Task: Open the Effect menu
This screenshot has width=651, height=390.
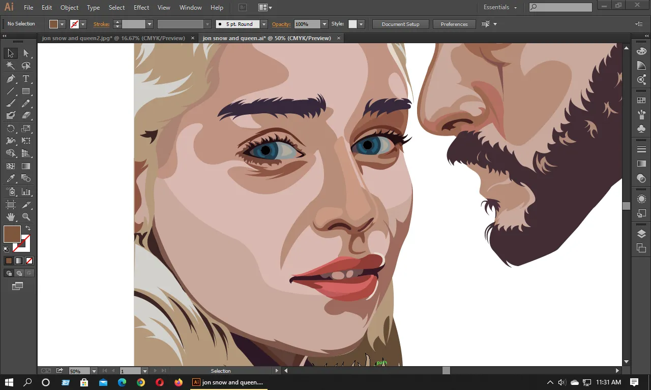Action: tap(141, 8)
